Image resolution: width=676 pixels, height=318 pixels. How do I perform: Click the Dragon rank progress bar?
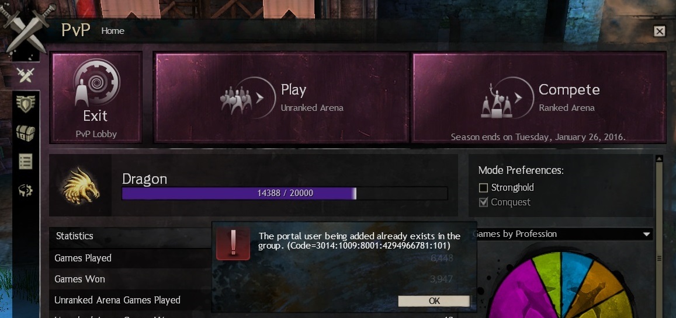285,193
